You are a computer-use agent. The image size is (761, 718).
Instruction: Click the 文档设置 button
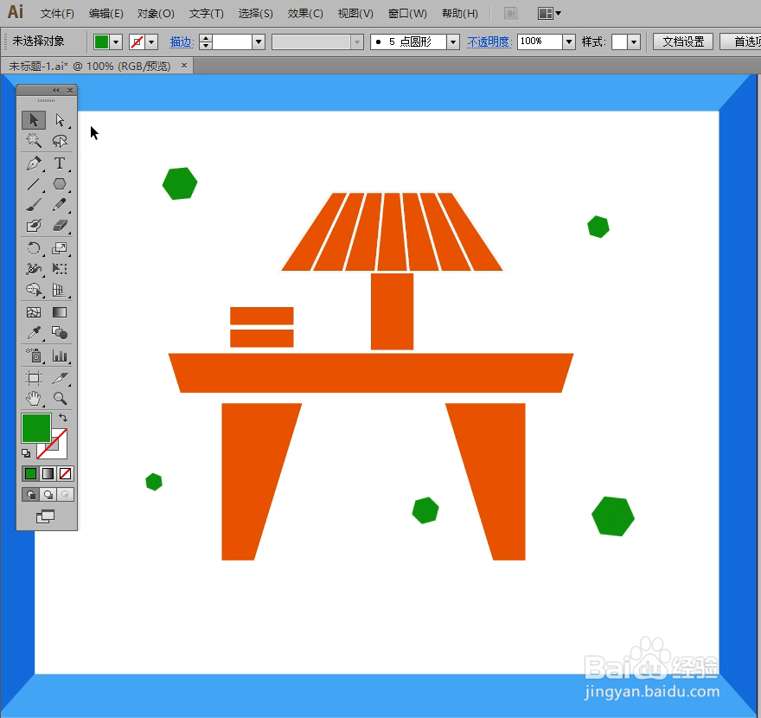coord(682,41)
